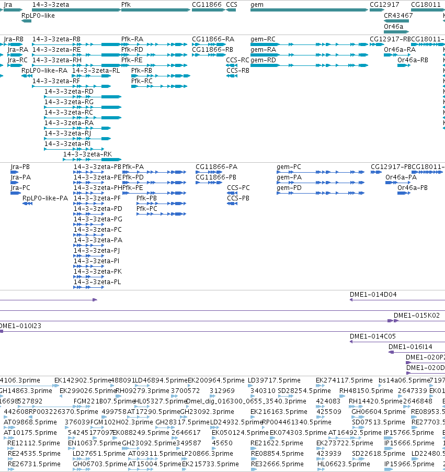Click protein Jra-PB
Screen dimensions: 445x472
click(x=20, y=167)
